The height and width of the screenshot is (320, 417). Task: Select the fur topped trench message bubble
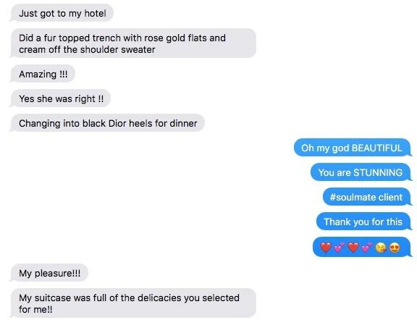coord(133,43)
